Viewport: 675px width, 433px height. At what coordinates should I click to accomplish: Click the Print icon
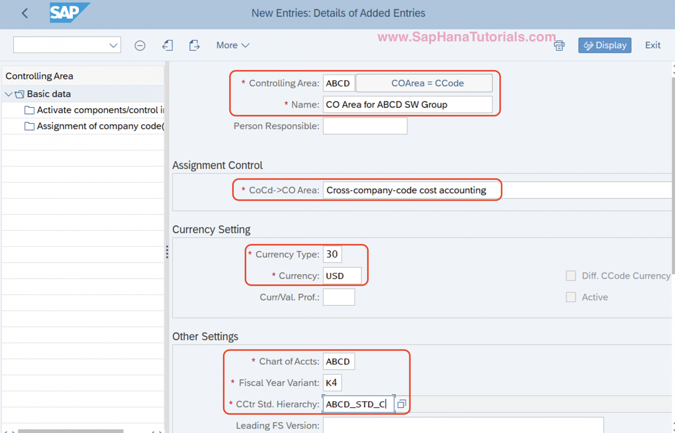559,45
